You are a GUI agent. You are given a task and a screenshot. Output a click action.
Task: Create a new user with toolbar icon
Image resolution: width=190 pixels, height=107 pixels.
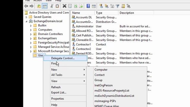(101, 6)
